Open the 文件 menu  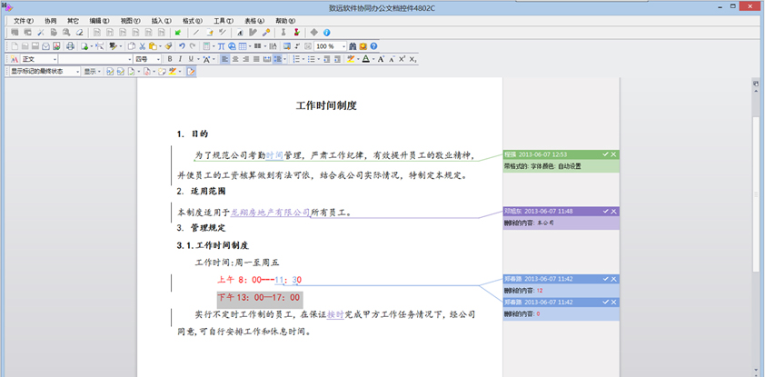pos(23,21)
